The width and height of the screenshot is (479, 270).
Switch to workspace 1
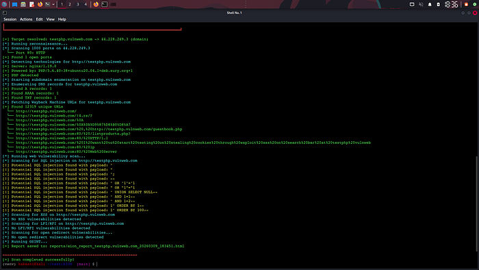(x=62, y=4)
